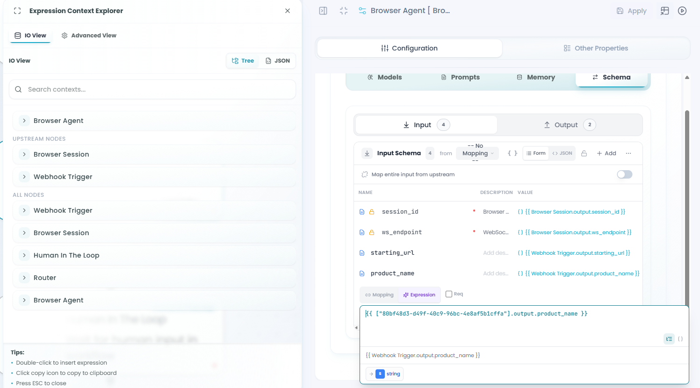Check the Req checkbox
Image resolution: width=700 pixels, height=388 pixels.
(449, 294)
